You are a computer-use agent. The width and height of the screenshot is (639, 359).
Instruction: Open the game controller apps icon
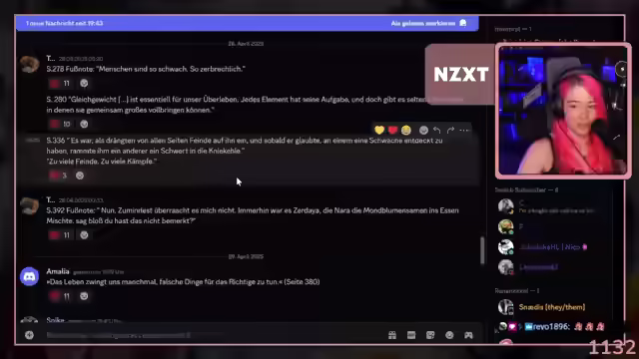(468, 335)
